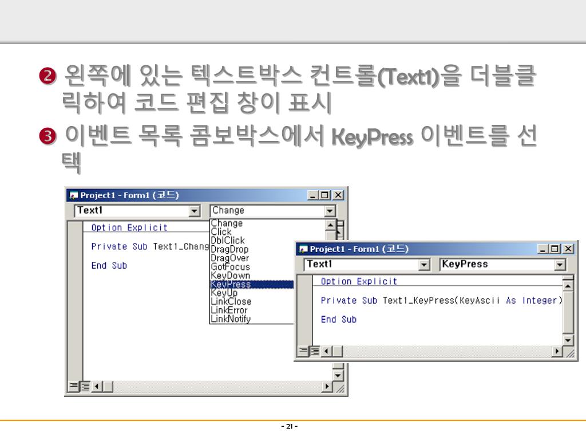The height and width of the screenshot is (440, 586).
Task: Click End Sub in front window
Action: coord(339,320)
